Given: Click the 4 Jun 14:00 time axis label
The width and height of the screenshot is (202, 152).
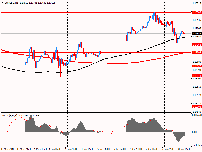Looking at the screenshot, I should (x=87, y=149).
